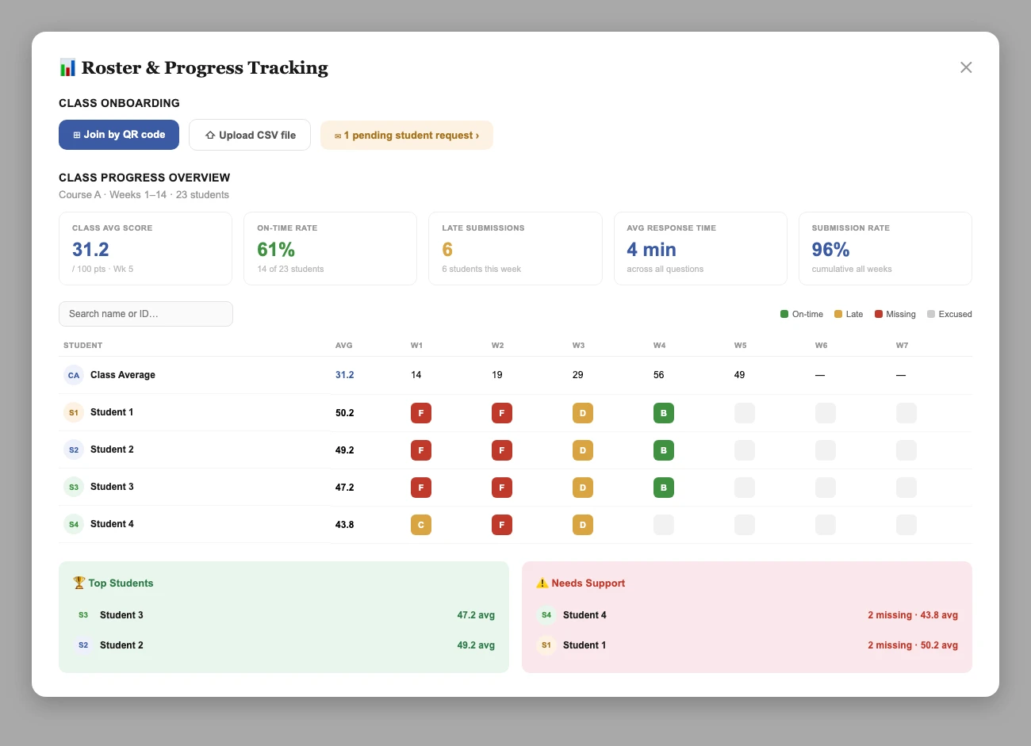The image size is (1031, 746).
Task: Click the AVG column header
Action: tap(344, 346)
